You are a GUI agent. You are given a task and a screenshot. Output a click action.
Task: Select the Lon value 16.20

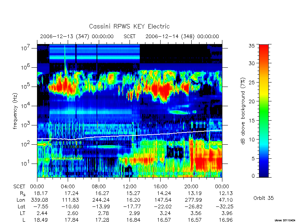tap(133, 200)
